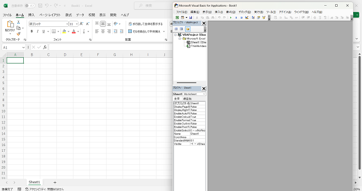The image size is (362, 191).
Task: Toggle Folders icon in Project pane
Action: click(x=188, y=29)
